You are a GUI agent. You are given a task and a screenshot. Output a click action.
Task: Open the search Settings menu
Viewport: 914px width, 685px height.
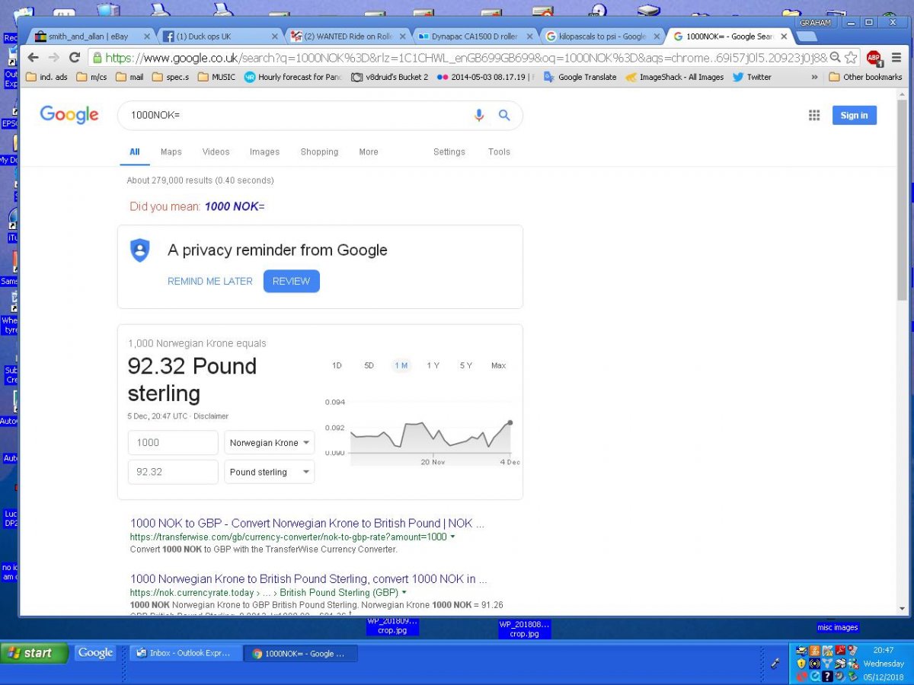coord(449,151)
